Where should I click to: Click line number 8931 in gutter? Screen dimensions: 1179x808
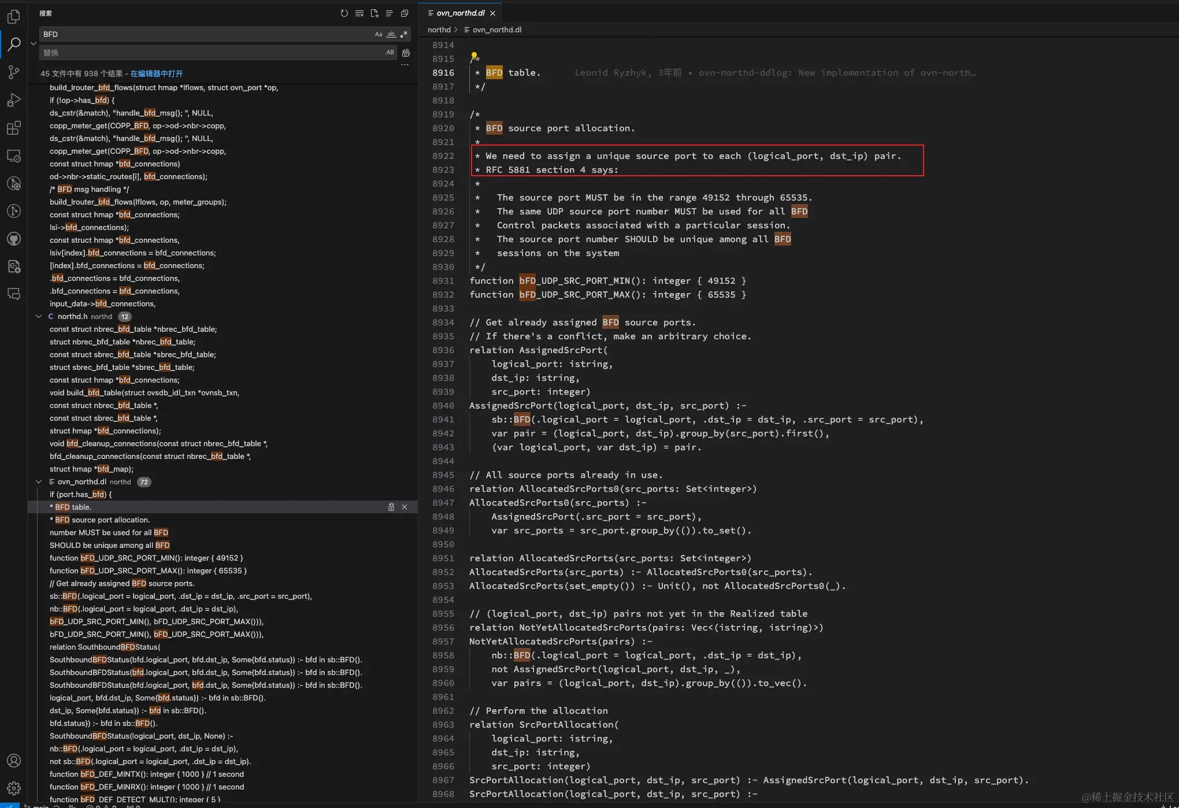coord(443,281)
